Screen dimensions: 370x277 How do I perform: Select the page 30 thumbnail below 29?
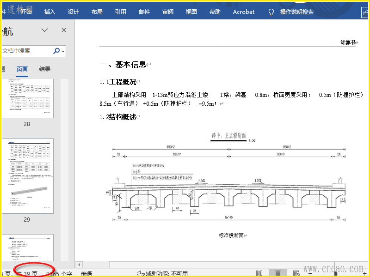28,247
